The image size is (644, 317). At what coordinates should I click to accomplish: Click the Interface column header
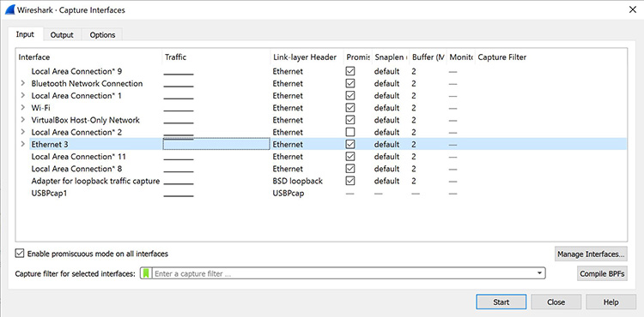tap(34, 57)
